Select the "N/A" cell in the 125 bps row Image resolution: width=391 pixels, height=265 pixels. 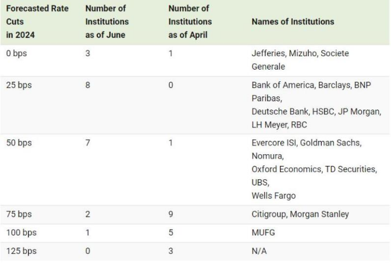[x=260, y=252]
